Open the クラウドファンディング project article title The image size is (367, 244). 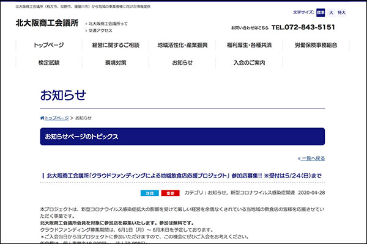[183, 176]
